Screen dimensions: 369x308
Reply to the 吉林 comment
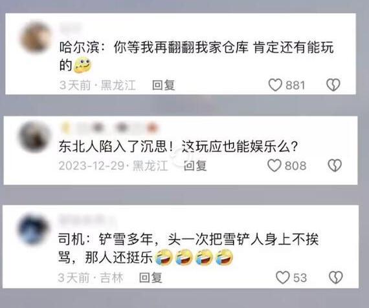pos(151,278)
